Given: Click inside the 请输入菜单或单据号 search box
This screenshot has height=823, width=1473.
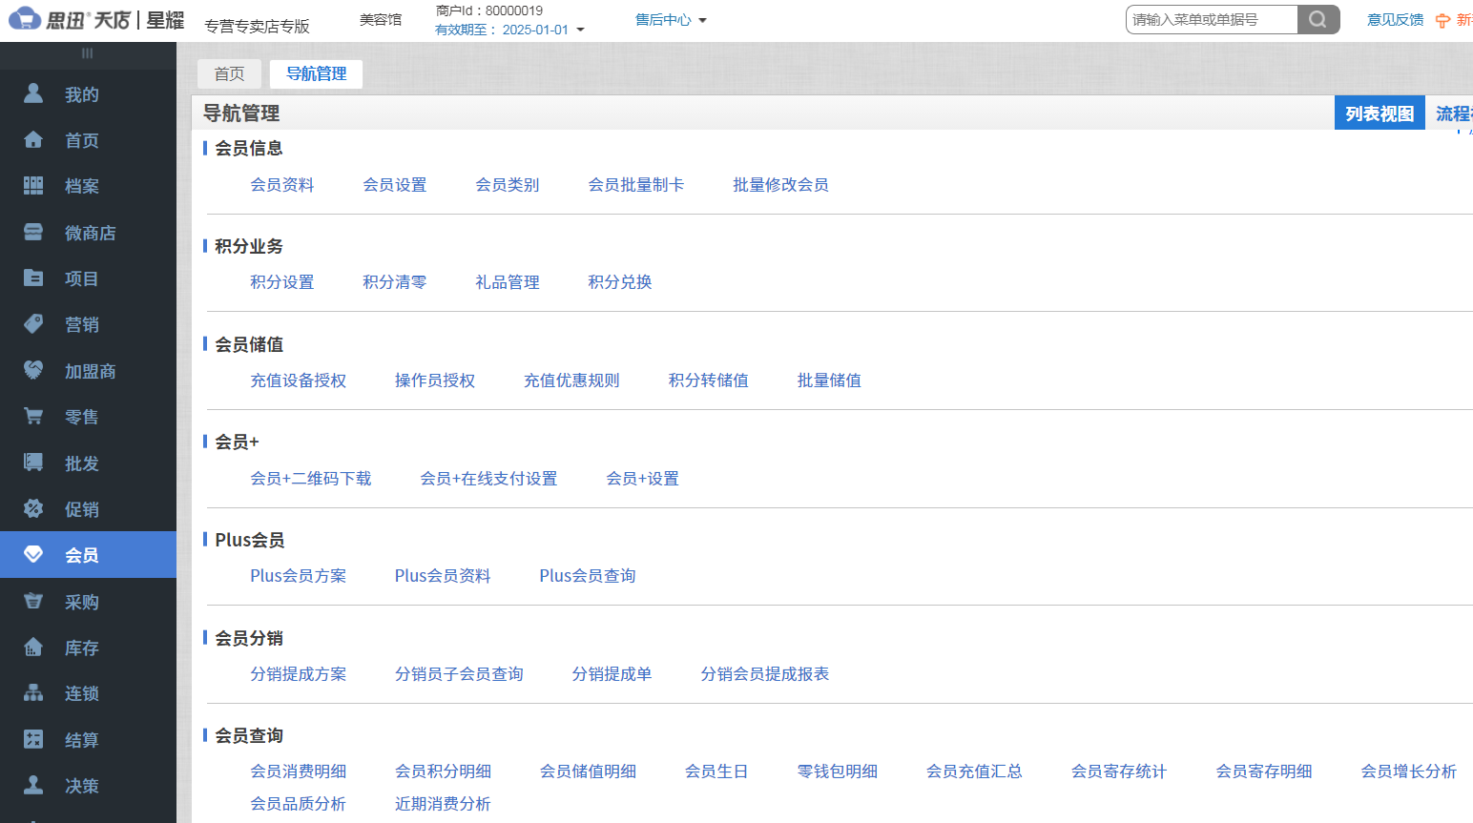Looking at the screenshot, I should point(1212,18).
